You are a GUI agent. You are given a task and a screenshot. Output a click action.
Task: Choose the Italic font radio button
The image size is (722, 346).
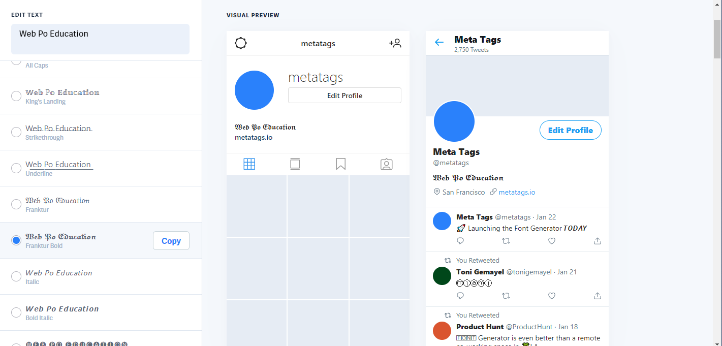pyautogui.click(x=16, y=276)
